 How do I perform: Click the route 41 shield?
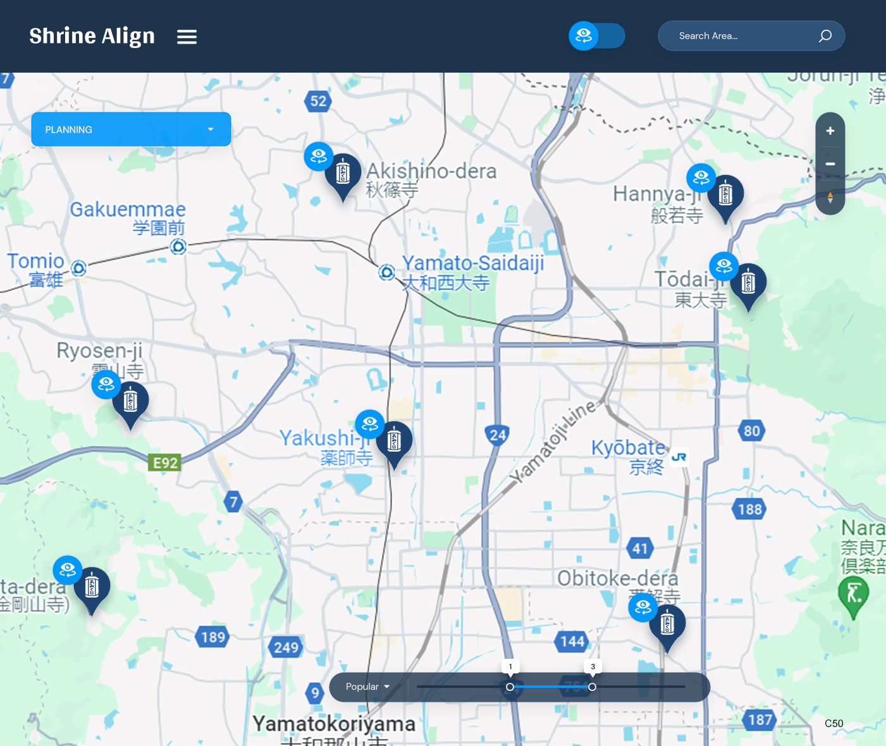coord(640,548)
